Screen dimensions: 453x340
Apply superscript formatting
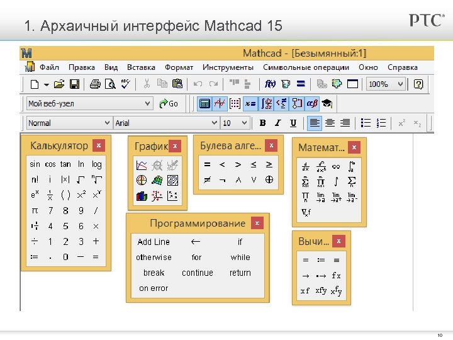tap(401, 123)
